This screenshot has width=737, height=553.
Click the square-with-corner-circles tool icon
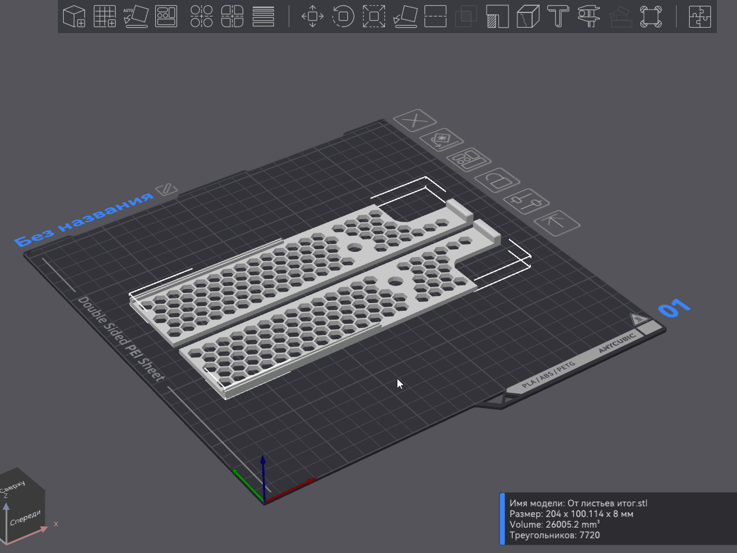tap(651, 16)
